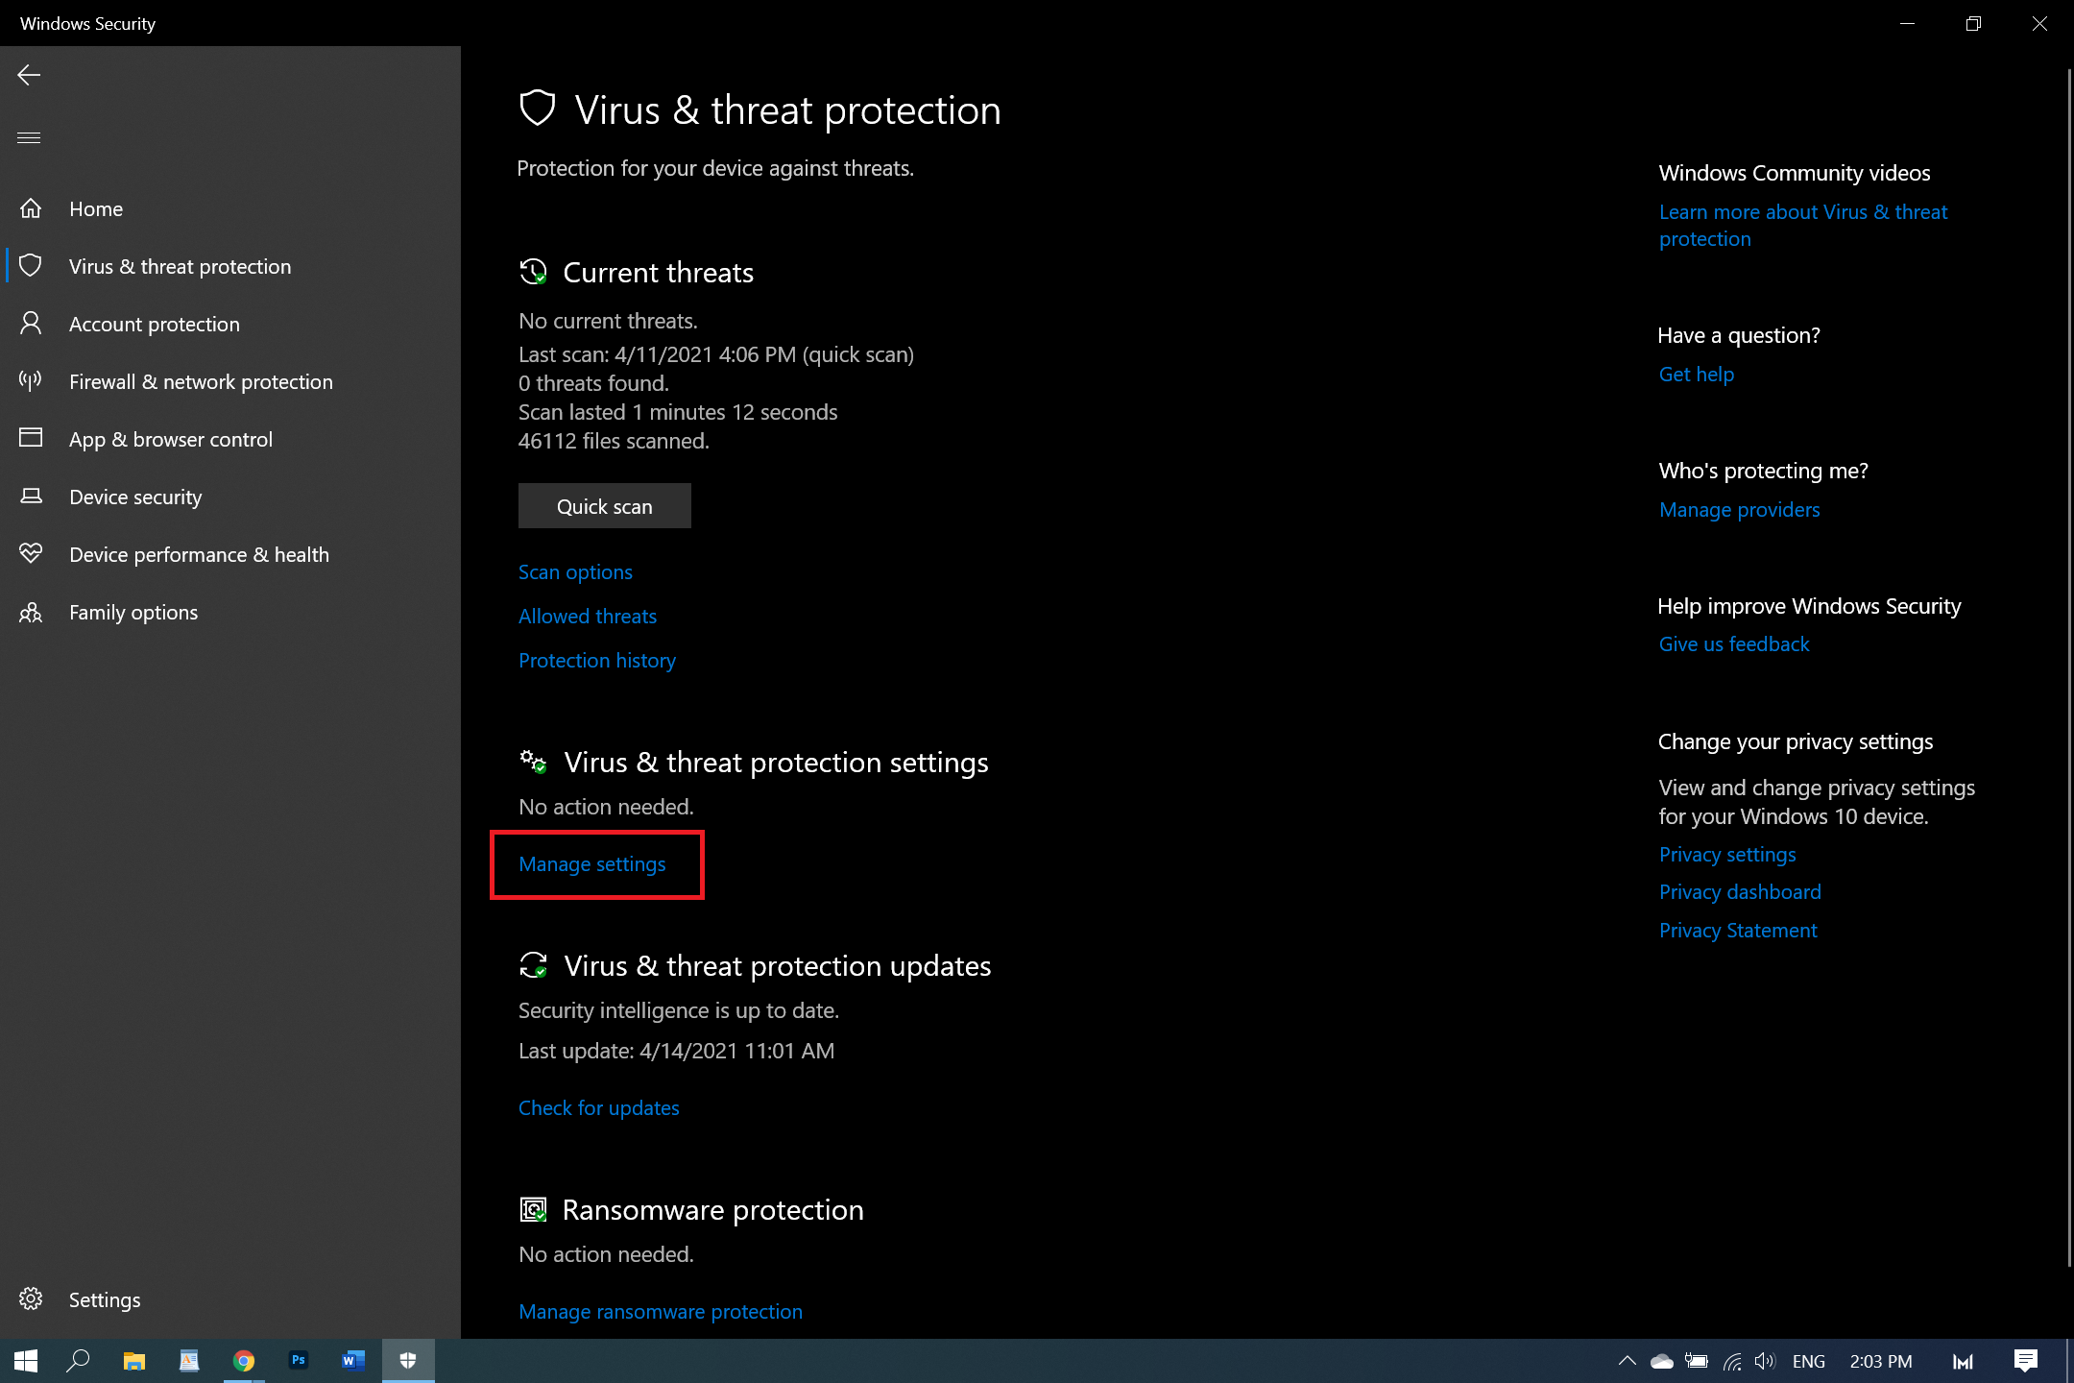Click the volume speaker tray icon

pos(1766,1361)
